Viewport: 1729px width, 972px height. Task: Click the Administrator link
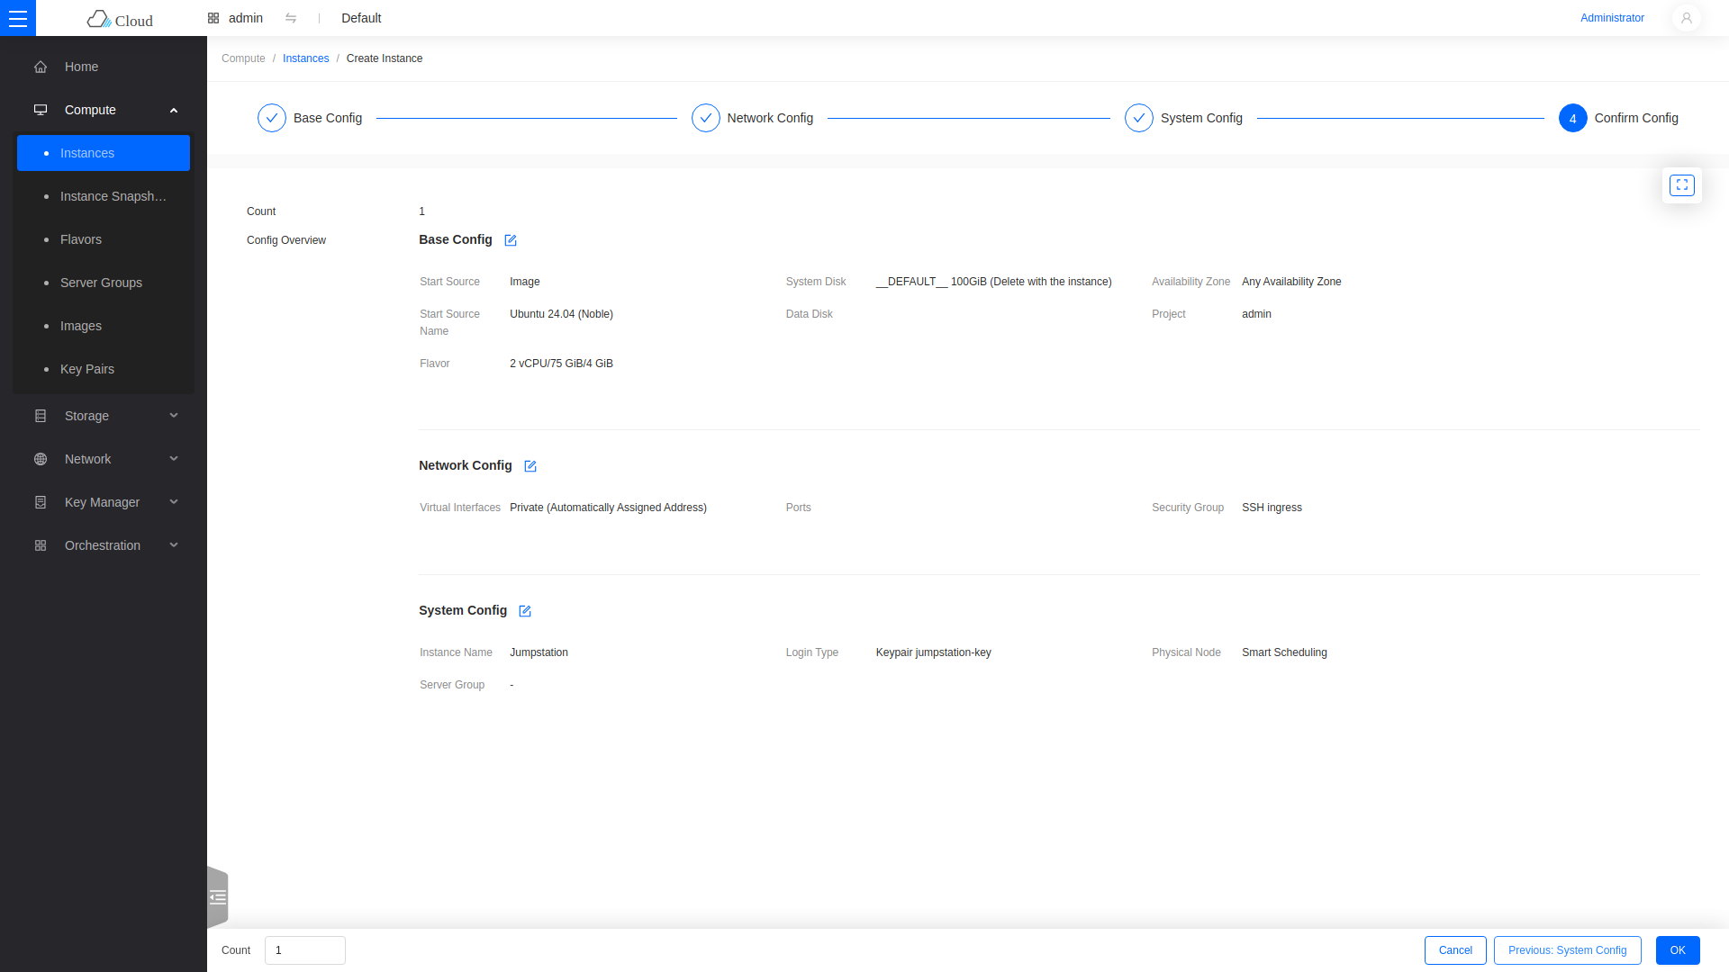pyautogui.click(x=1612, y=18)
